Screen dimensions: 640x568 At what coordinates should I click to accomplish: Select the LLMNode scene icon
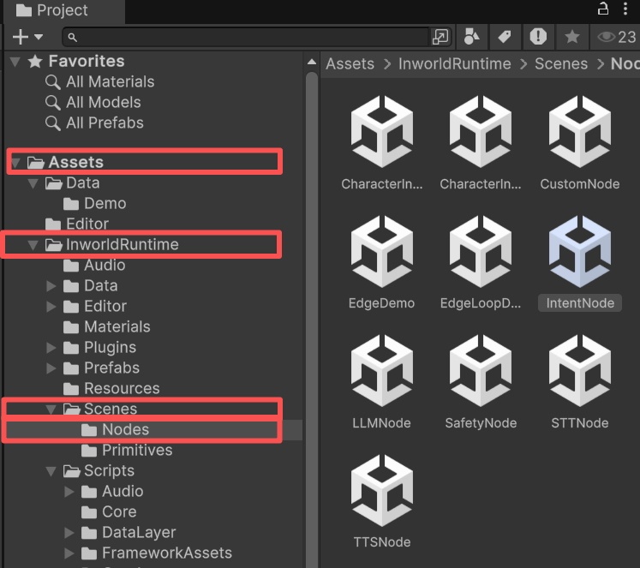[381, 370]
